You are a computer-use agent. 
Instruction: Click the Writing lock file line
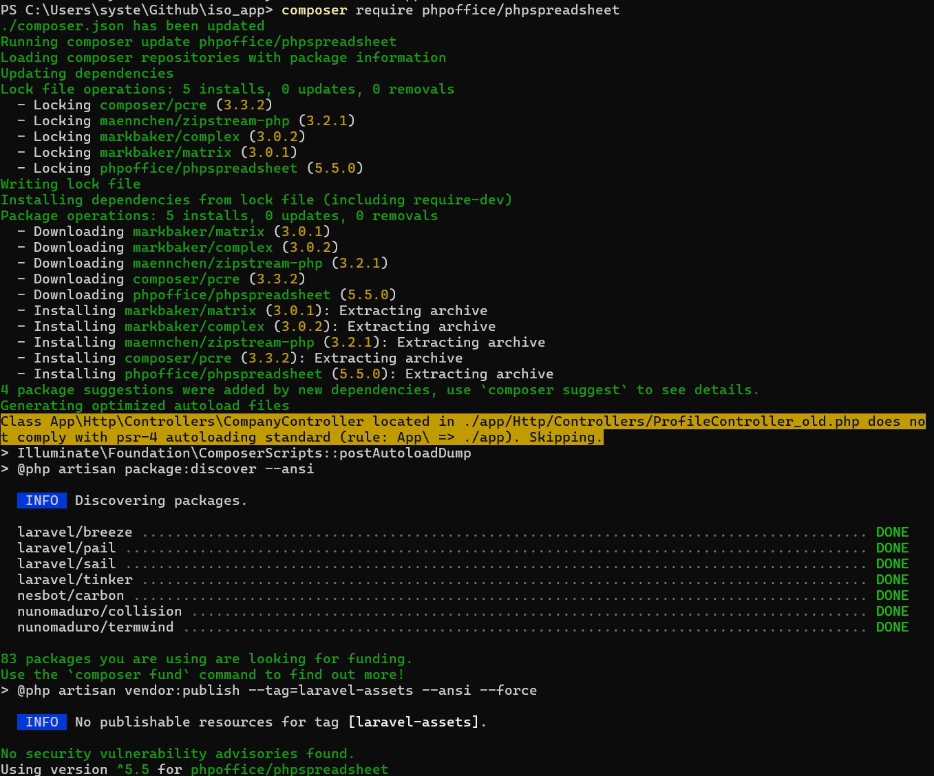(x=70, y=184)
